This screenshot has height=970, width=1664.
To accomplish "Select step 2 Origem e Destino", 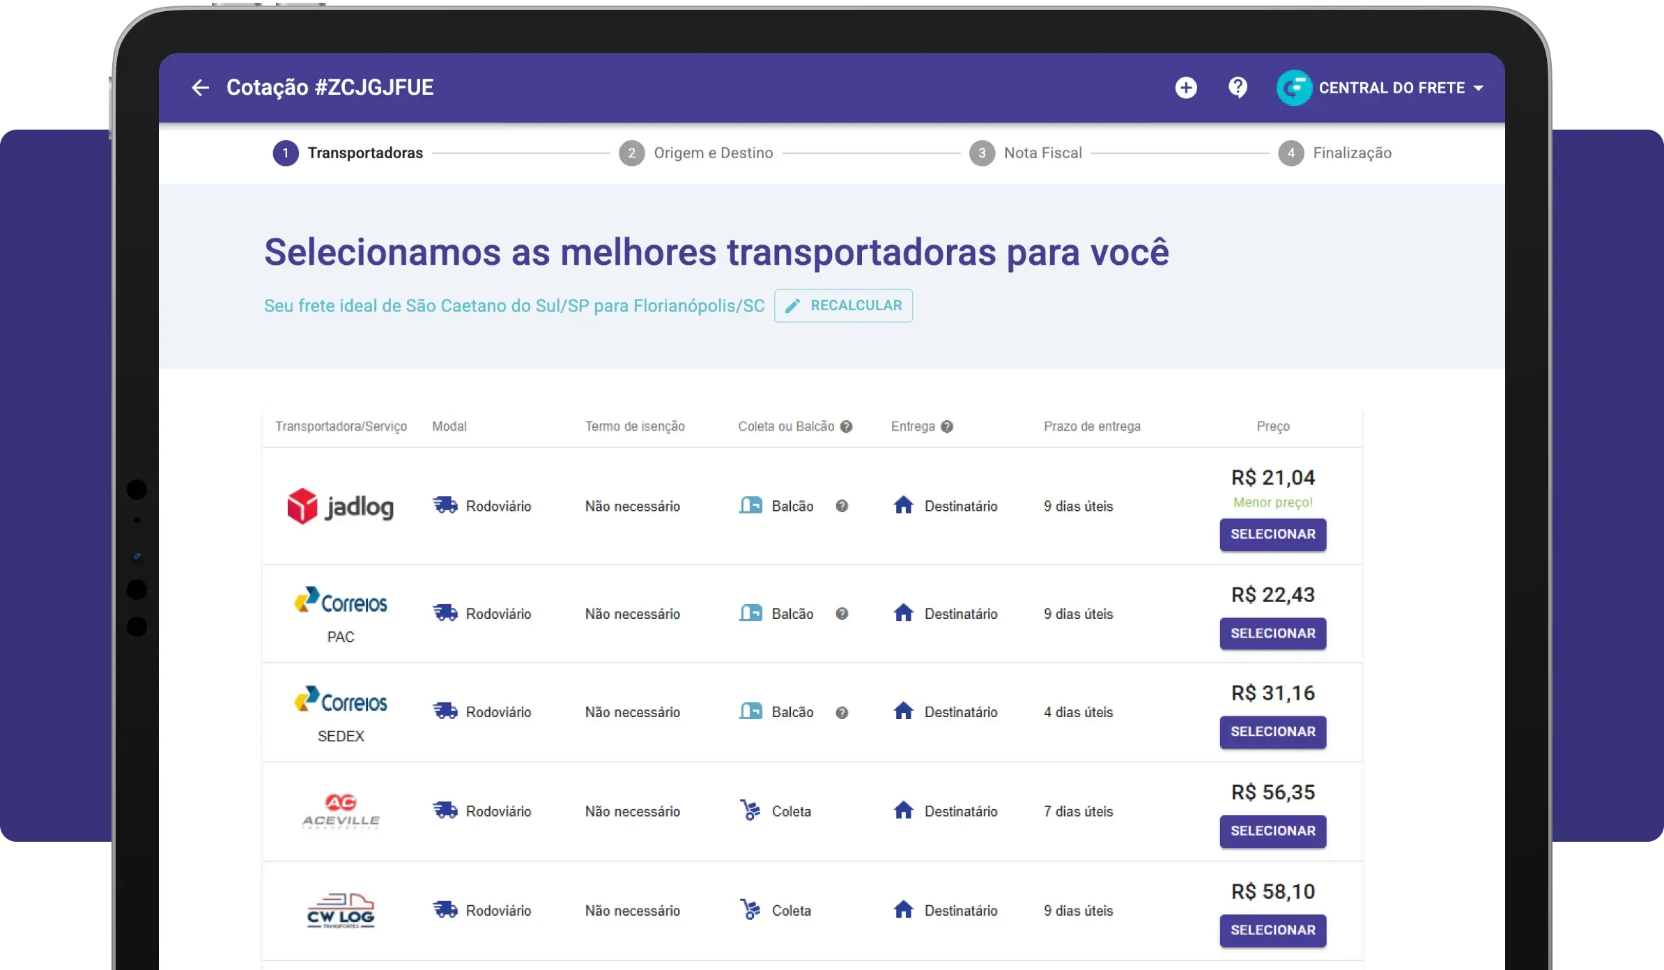I will pos(696,153).
